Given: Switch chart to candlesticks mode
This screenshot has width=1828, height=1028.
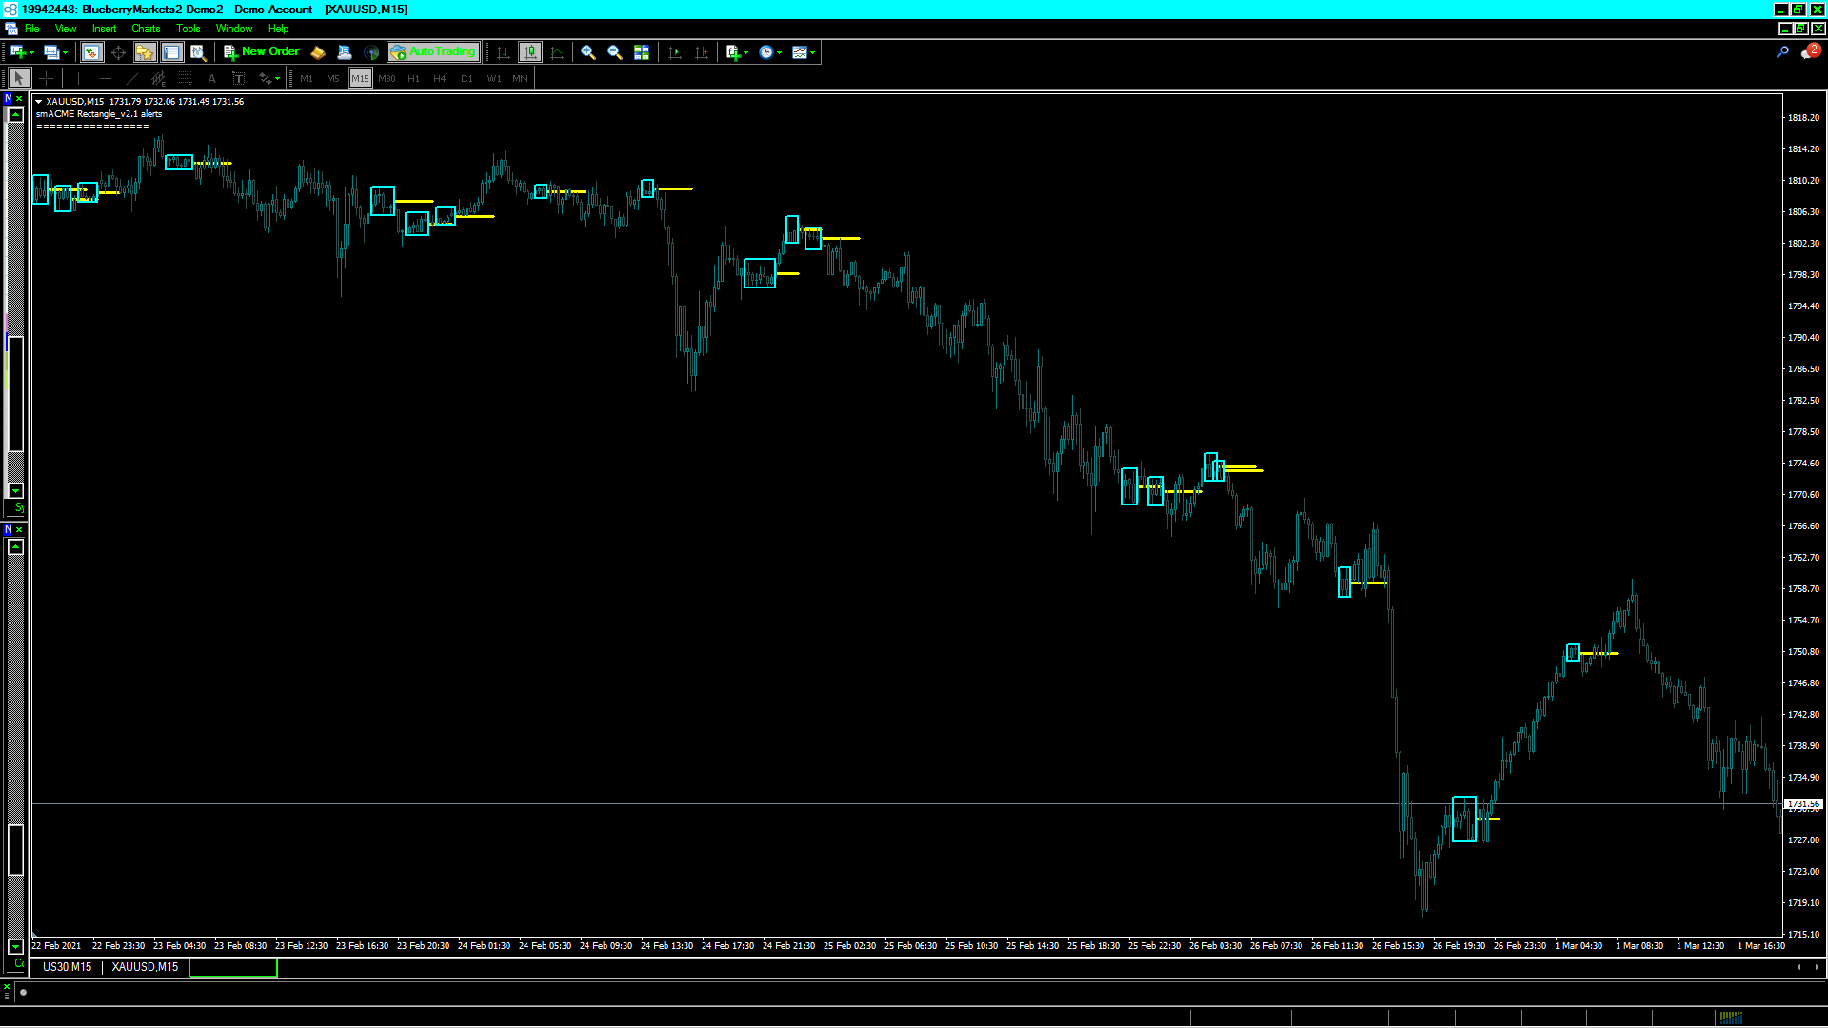Looking at the screenshot, I should pos(530,52).
